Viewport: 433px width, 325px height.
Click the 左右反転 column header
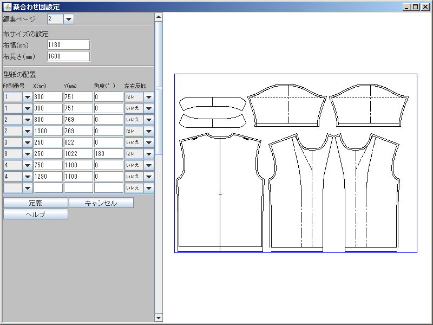(x=135, y=86)
